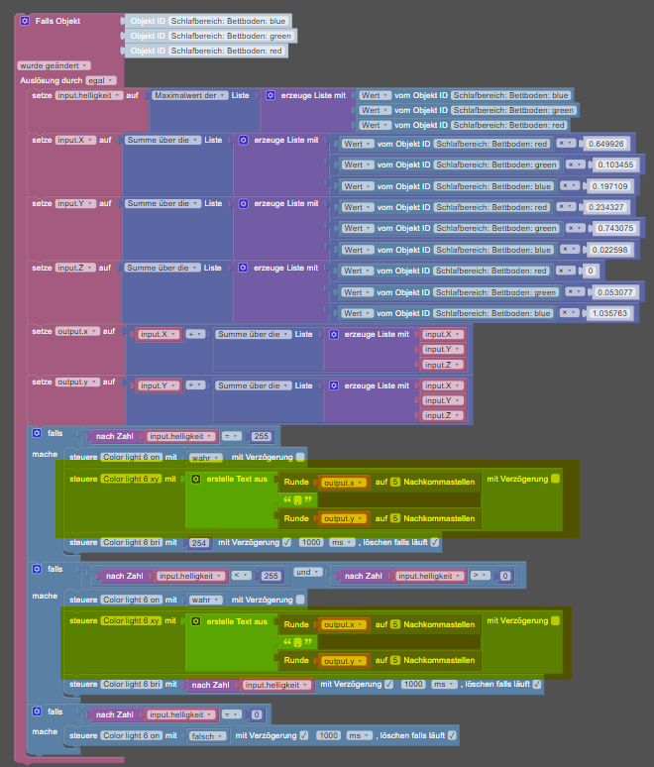Open Summe über die dropdown in input.X row
Viewport: 654px width, 767px height.
(163, 140)
